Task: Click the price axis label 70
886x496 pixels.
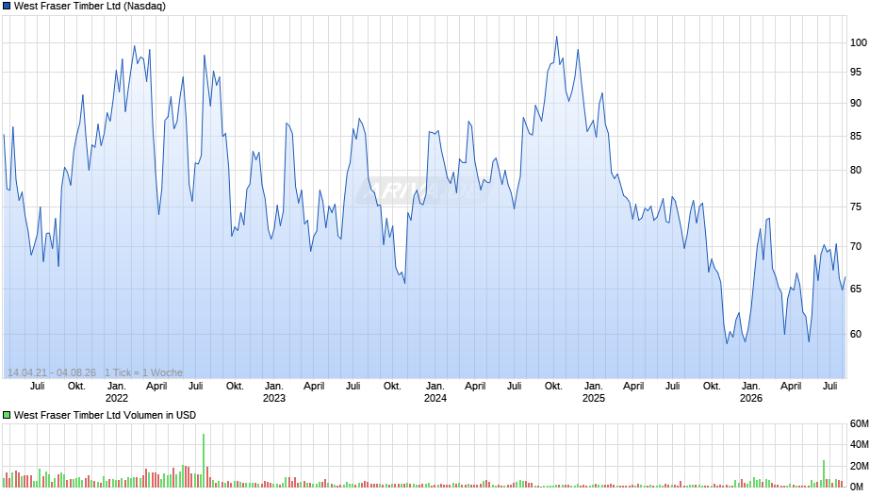Action: (x=856, y=247)
